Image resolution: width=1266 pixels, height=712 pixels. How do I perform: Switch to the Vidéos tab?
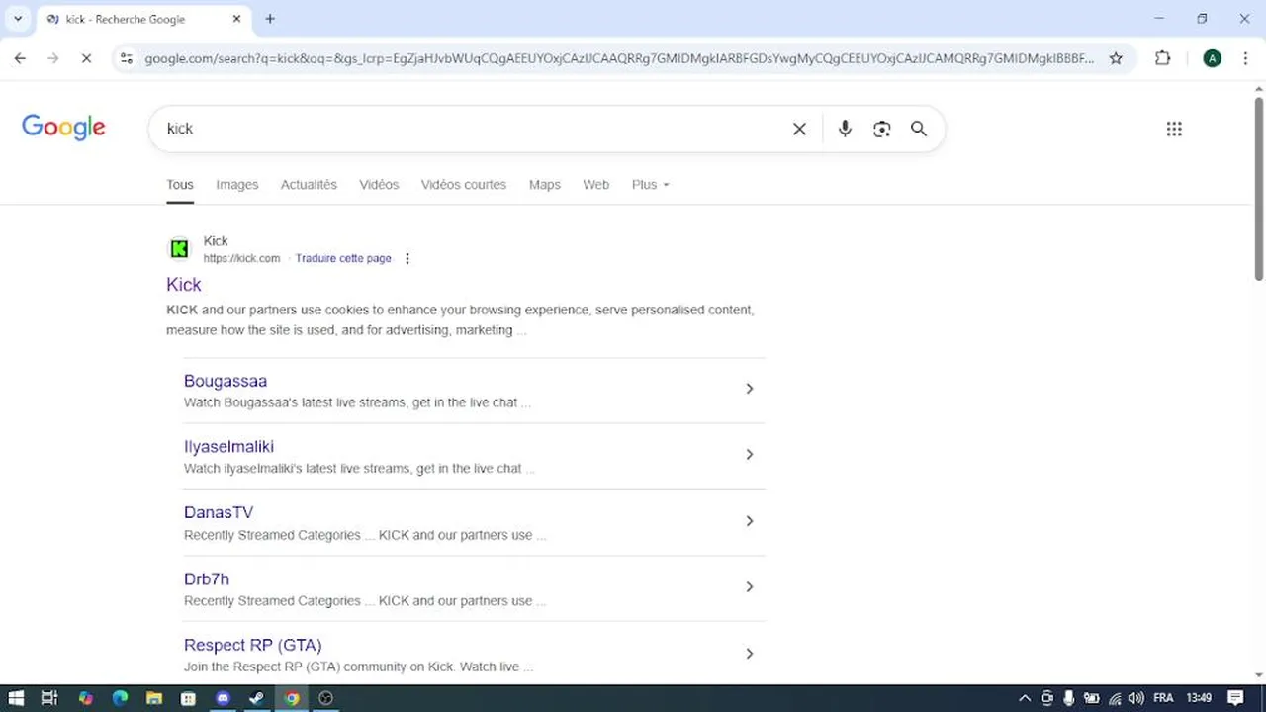(x=379, y=185)
